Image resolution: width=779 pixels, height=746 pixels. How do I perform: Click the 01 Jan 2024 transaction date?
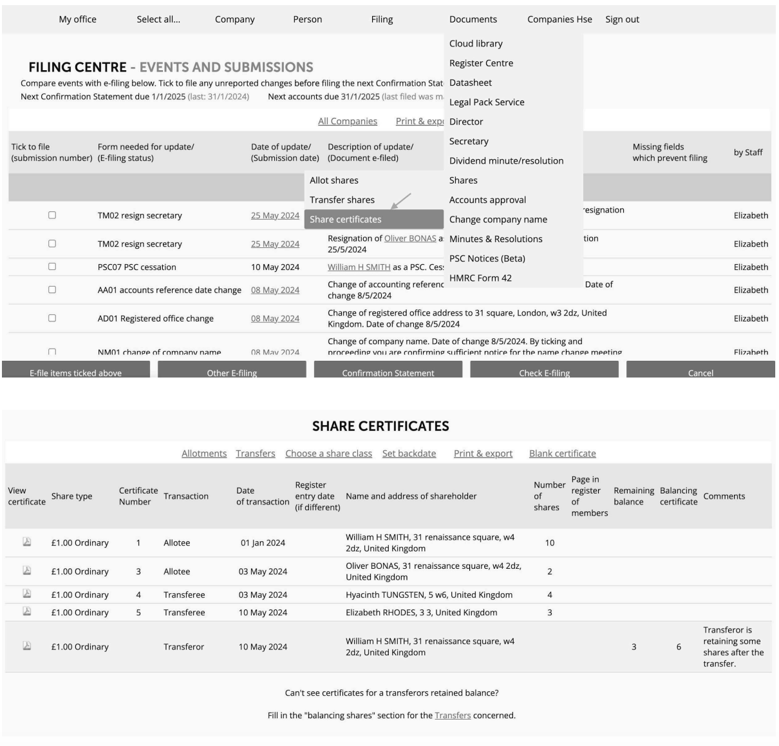click(x=263, y=542)
